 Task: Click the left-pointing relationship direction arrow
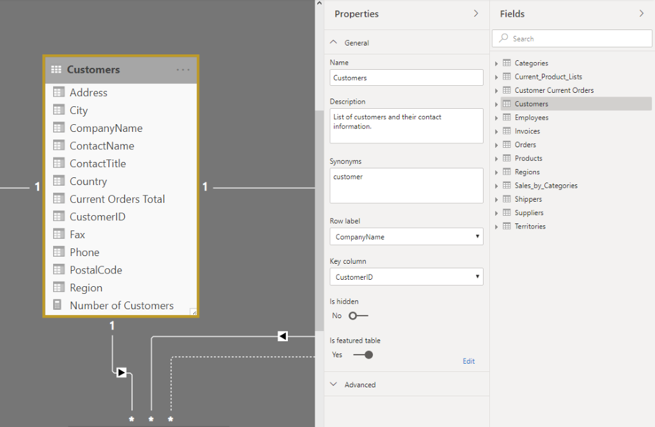[x=282, y=336]
